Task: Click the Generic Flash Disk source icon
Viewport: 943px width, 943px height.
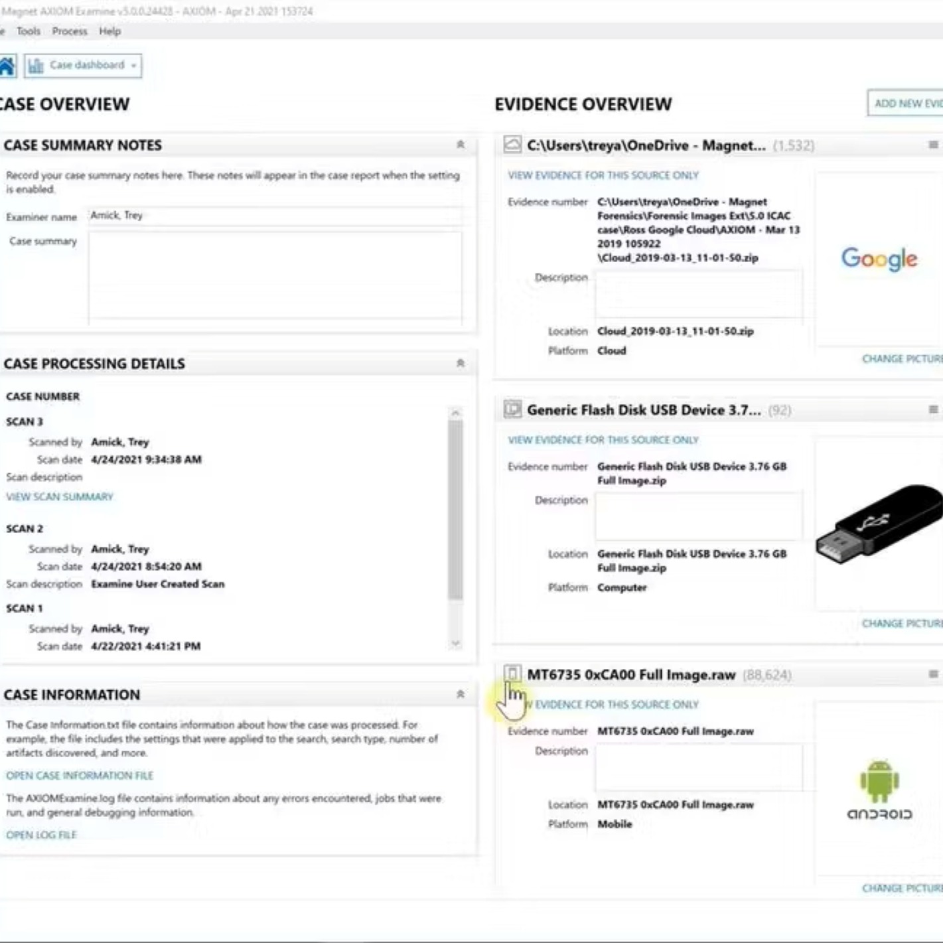Action: click(x=512, y=409)
